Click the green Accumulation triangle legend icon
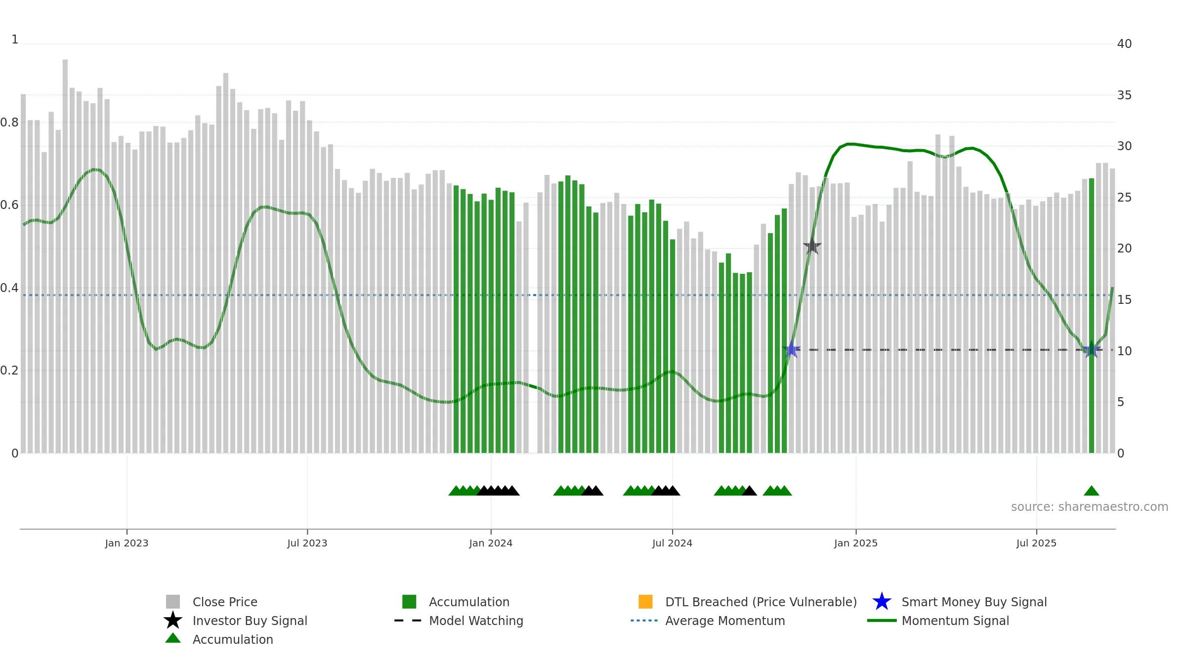1186x667 pixels. point(173,638)
